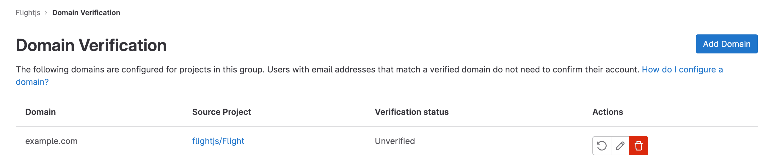Click the Unverified status text
The height and width of the screenshot is (168, 766).
tap(395, 141)
